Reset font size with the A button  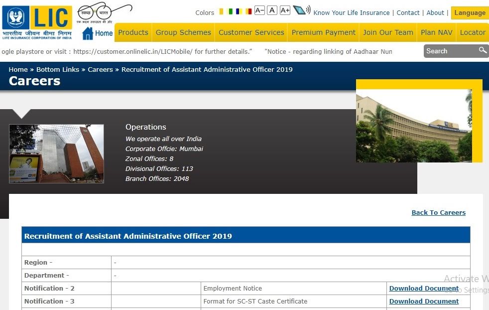click(272, 10)
